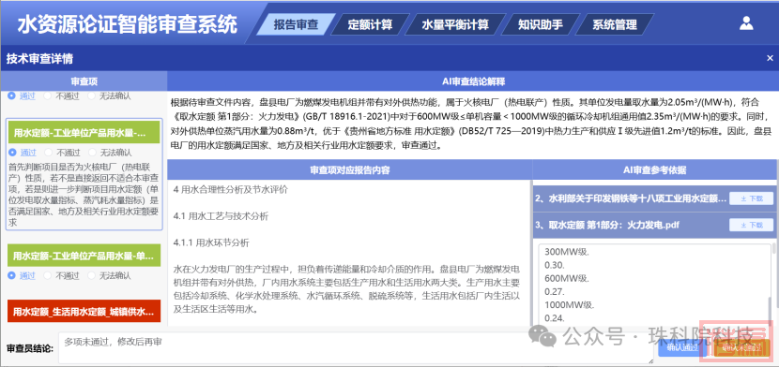Click the AI审查结论解释 header
Image resolution: width=779 pixels, height=367 pixels.
pyautogui.click(x=473, y=81)
